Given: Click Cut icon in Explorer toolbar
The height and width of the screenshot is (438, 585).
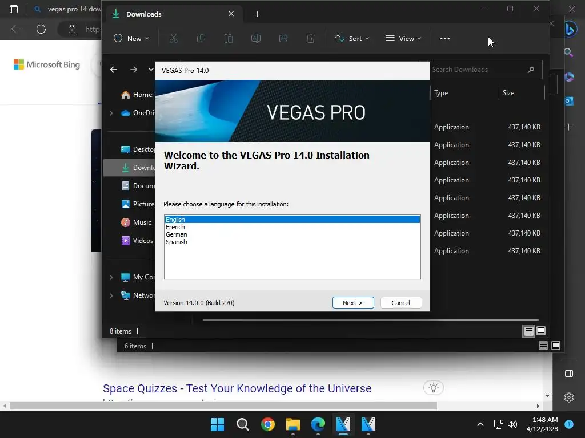Looking at the screenshot, I should click(174, 38).
